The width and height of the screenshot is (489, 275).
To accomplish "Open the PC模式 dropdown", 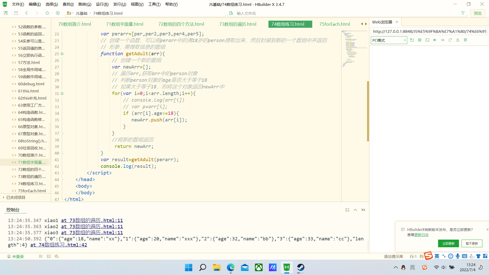I will click(388, 40).
